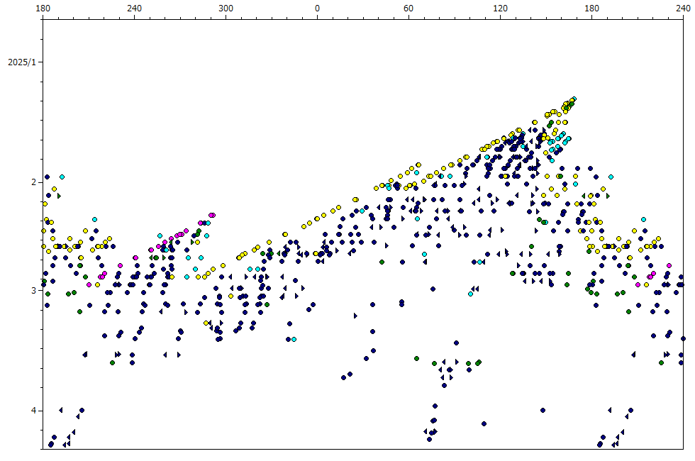This screenshot has width=695, height=461.
Task: Select the 120 label on the top axis
Action: coord(500,9)
